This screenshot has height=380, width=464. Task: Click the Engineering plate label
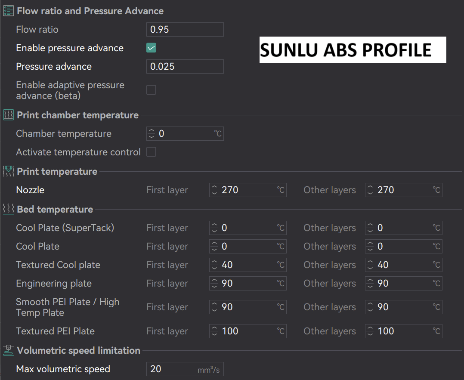pyautogui.click(x=54, y=284)
